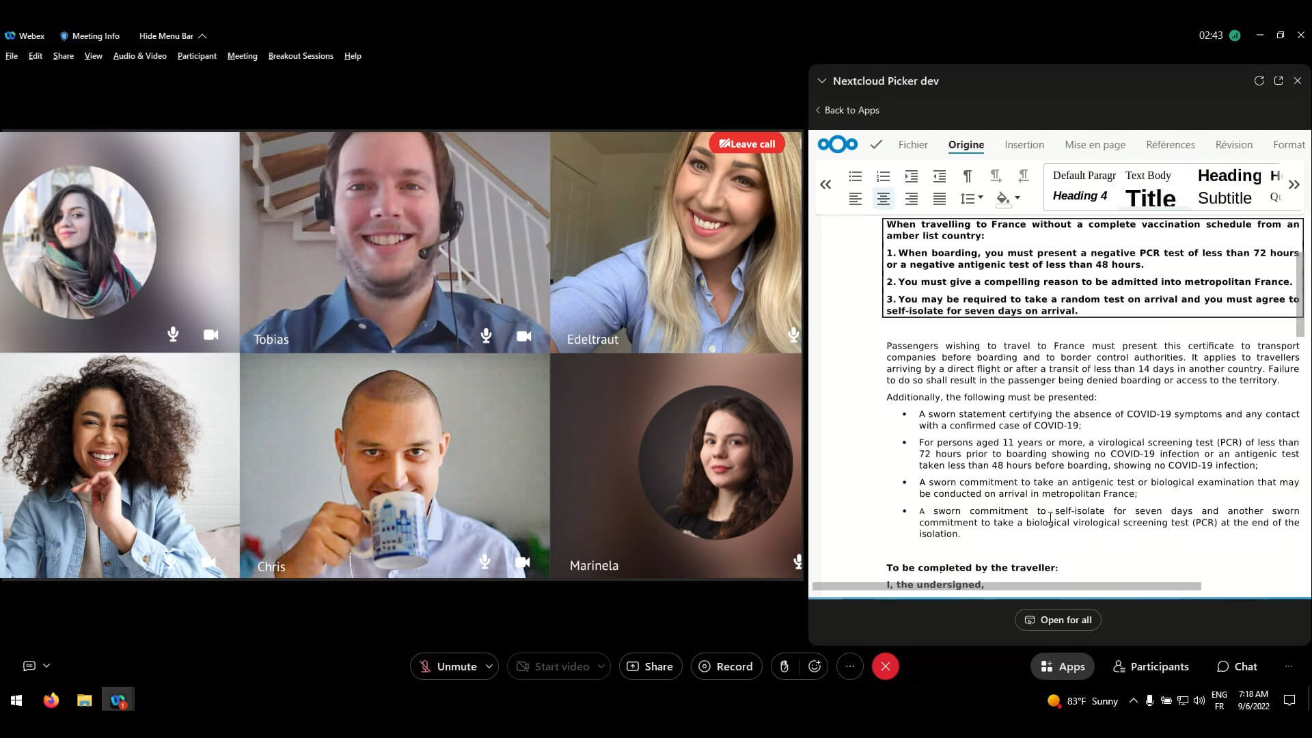Increase paragraph indent
Viewport: 1312px width, 738px height.
tap(911, 176)
